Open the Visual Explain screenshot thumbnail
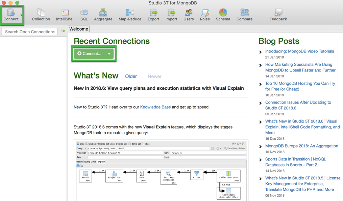343x201 pixels. (161, 170)
